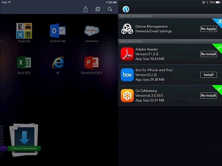Check the Wi-Fi status icon
Screen dimensions: 222x166
[x=9, y=2]
